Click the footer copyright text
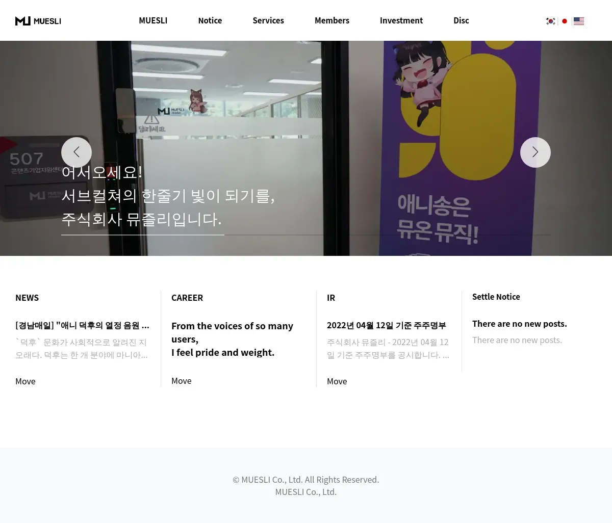Image resolution: width=612 pixels, height=523 pixels. point(306,480)
